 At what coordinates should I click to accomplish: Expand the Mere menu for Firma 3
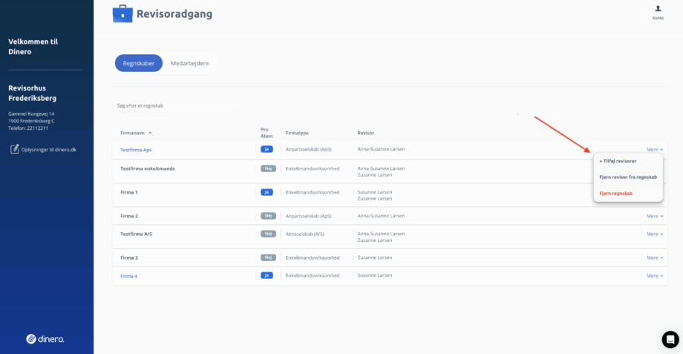655,258
